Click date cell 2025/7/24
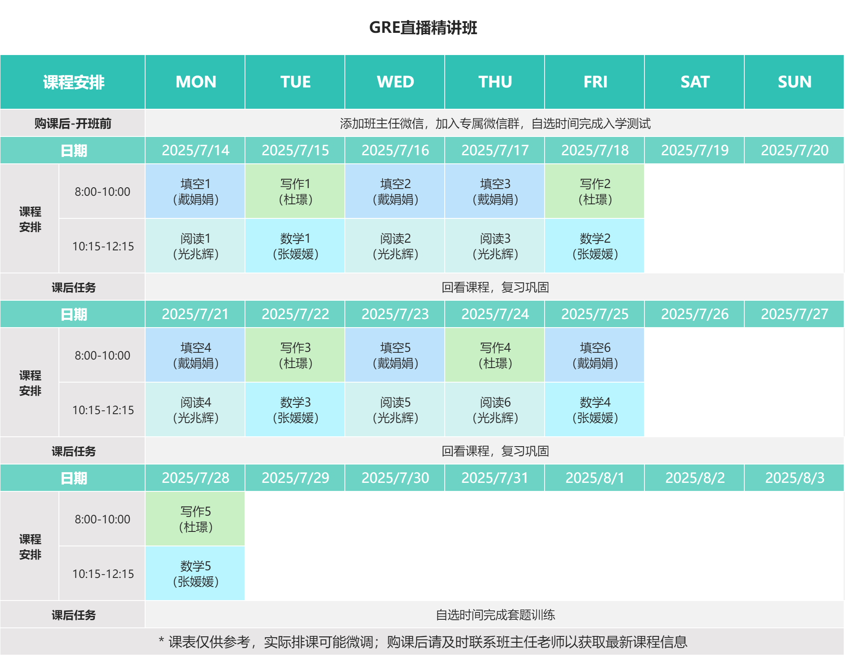The image size is (845, 656). coord(495,314)
